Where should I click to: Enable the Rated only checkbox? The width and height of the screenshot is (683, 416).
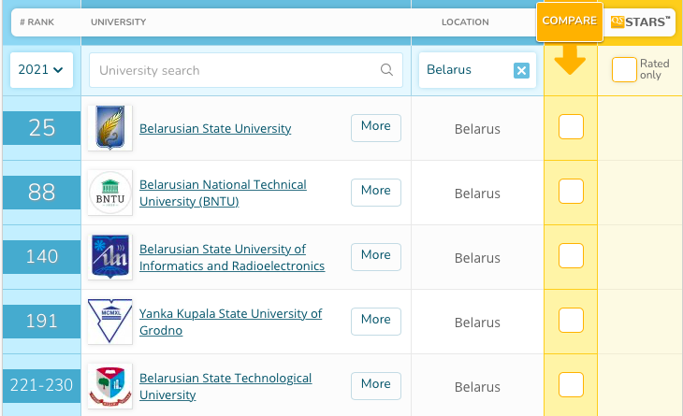click(624, 70)
